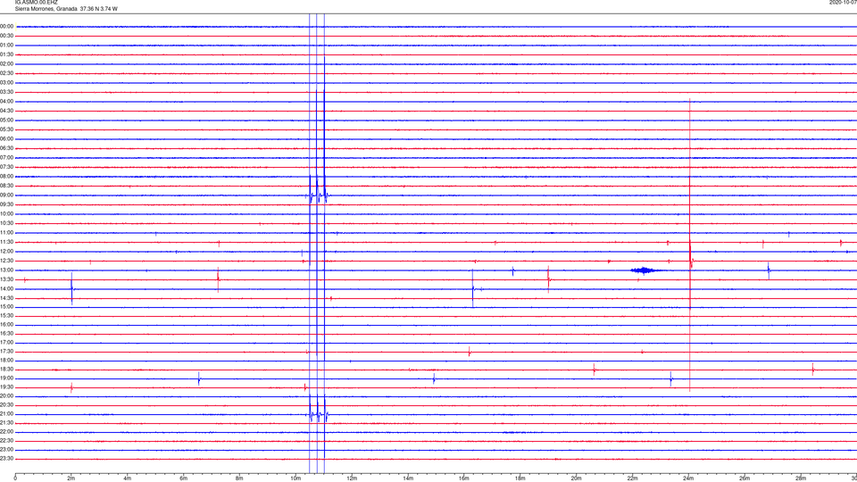Click the 2m mark on the time axis
857x482 pixels.
coord(71,478)
